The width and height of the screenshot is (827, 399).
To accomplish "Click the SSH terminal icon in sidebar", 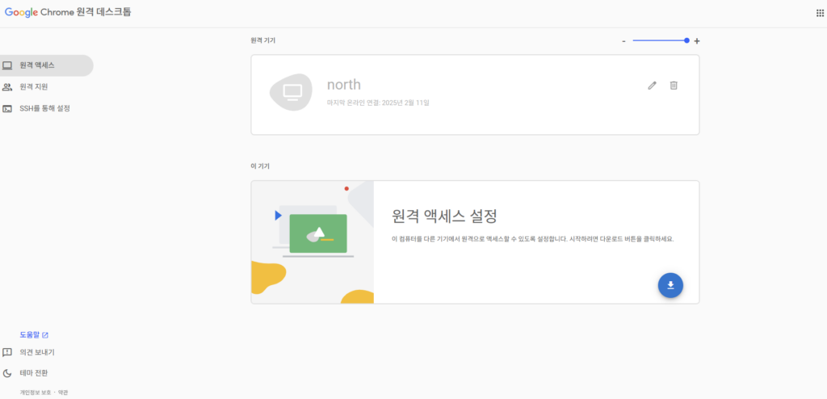I will pyautogui.click(x=7, y=108).
